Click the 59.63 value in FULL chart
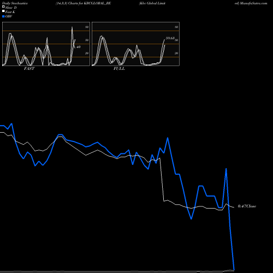 pyautogui.click(x=170, y=38)
